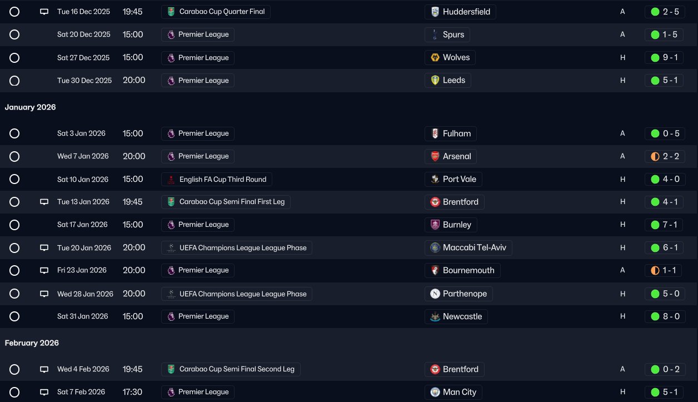Open the 2 - 2 draw result versus Arsenal
Screen dimensions: 698x402
[x=670, y=156]
